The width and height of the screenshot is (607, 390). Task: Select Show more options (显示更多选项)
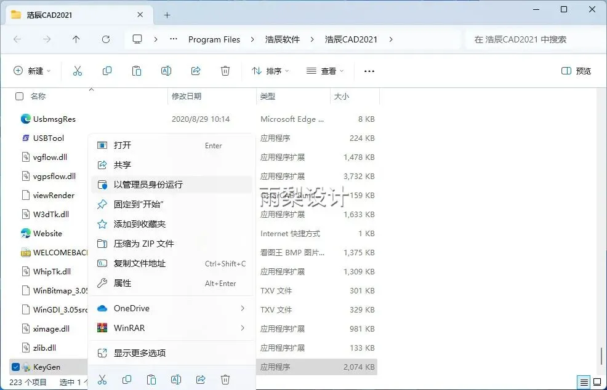172,353
